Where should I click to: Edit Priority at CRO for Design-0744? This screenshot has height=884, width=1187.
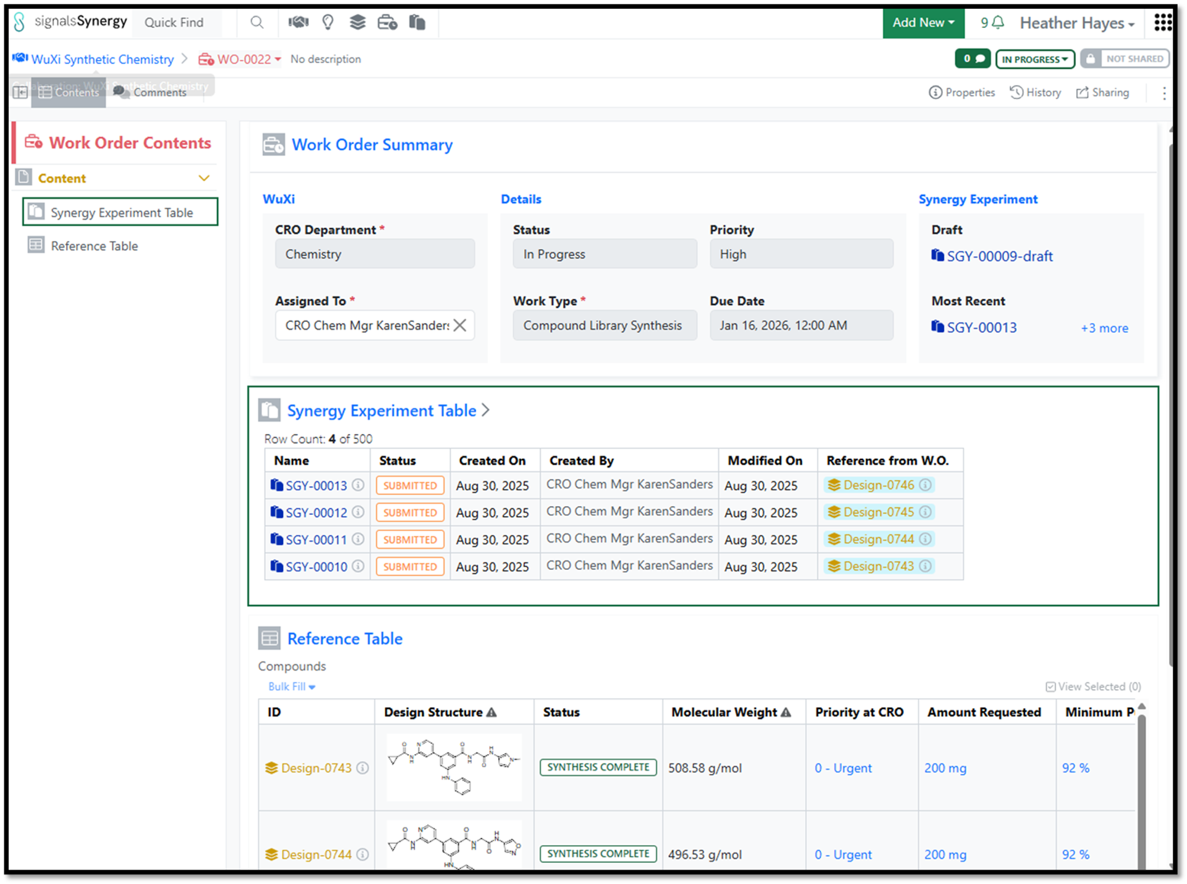coord(843,854)
